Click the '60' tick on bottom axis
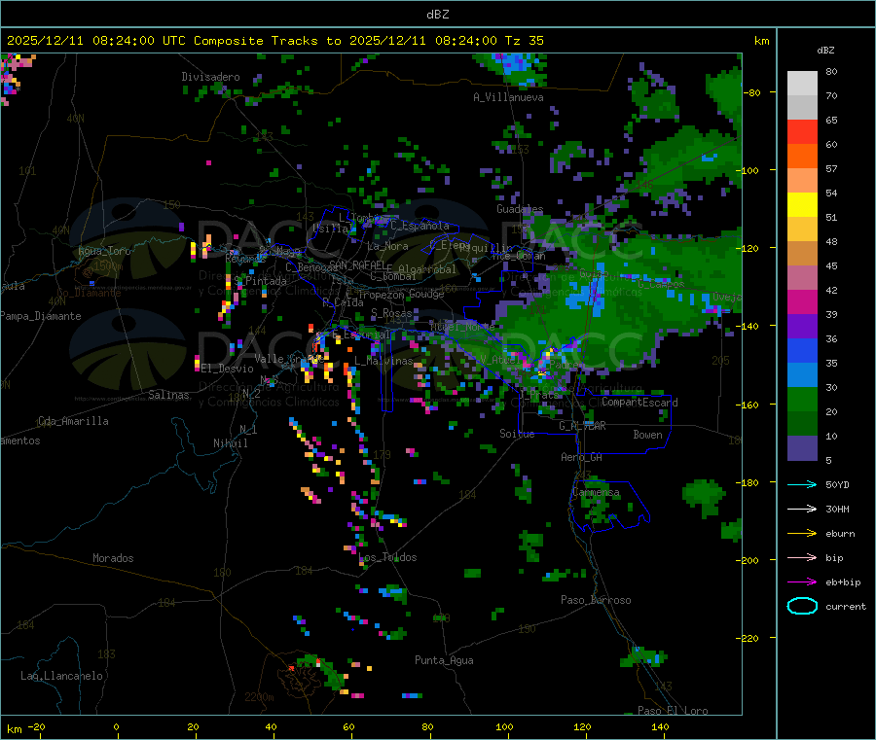Viewport: 876px width, 740px height. click(348, 726)
